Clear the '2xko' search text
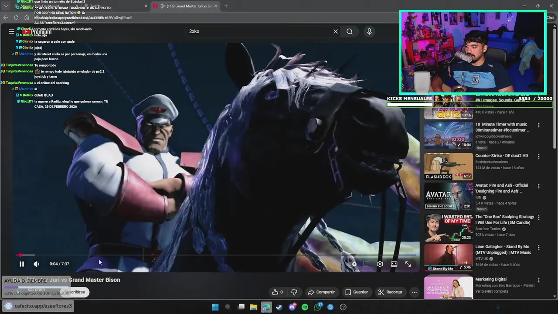558x314 pixels. [336, 31]
